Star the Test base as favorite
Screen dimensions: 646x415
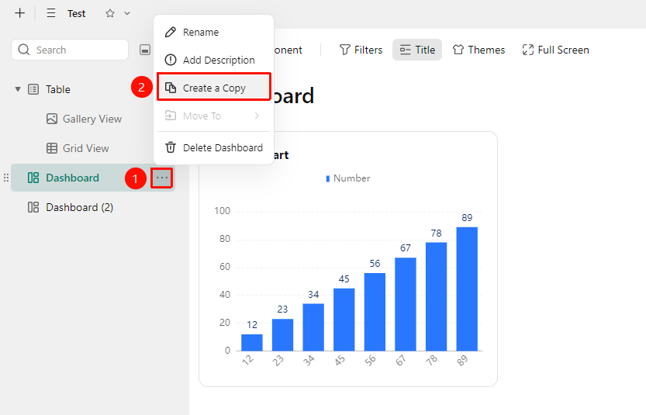click(109, 13)
